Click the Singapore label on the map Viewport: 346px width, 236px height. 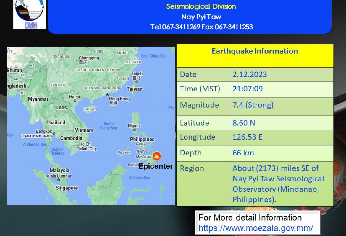67,188
